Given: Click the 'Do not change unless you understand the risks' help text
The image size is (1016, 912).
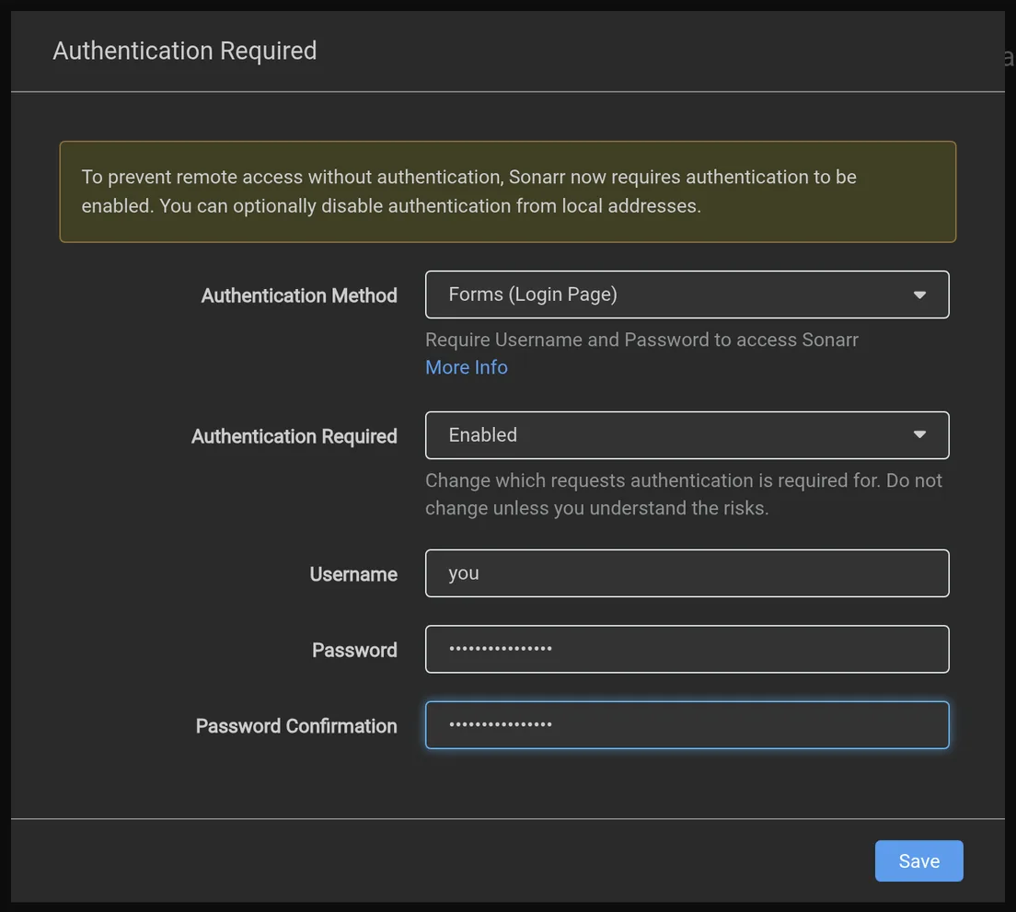Looking at the screenshot, I should (684, 494).
